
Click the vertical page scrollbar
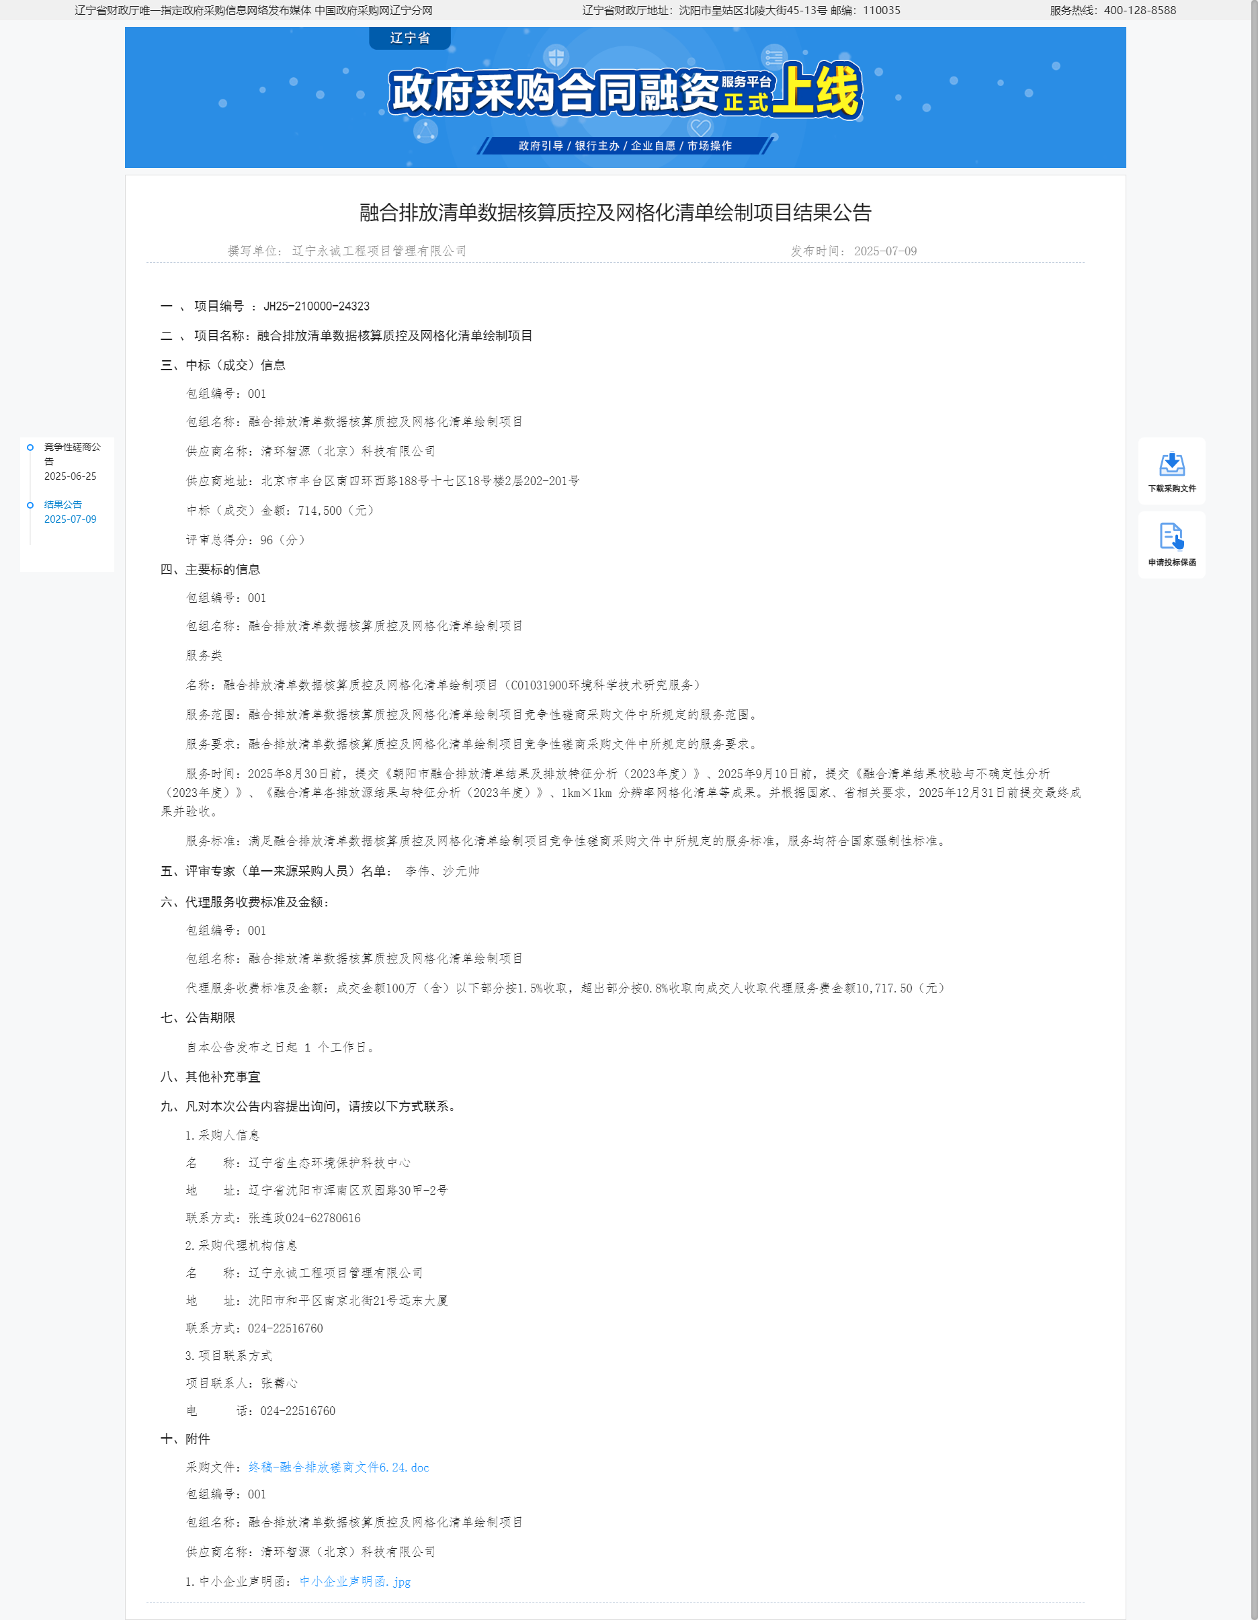(1253, 810)
